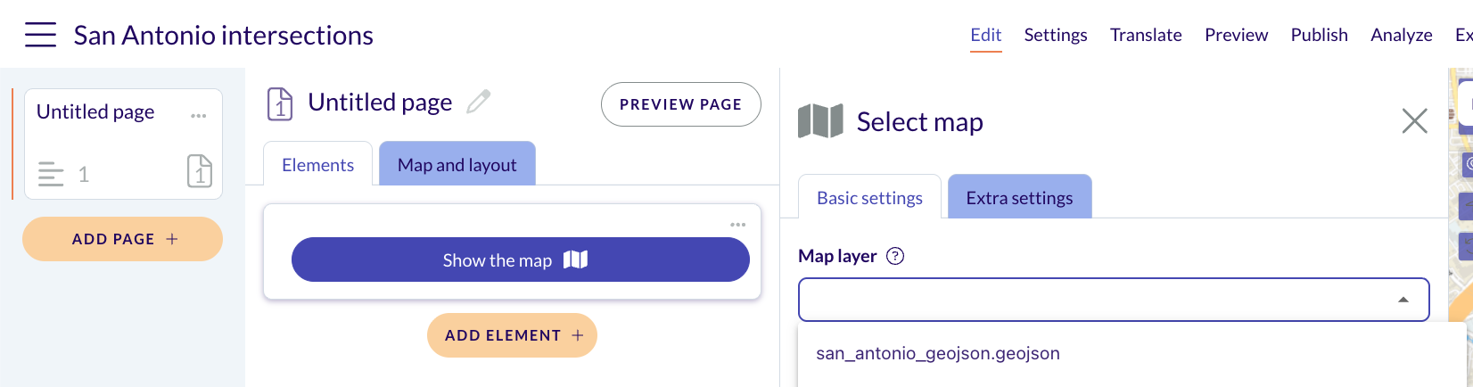Click the Add Page button

122,239
